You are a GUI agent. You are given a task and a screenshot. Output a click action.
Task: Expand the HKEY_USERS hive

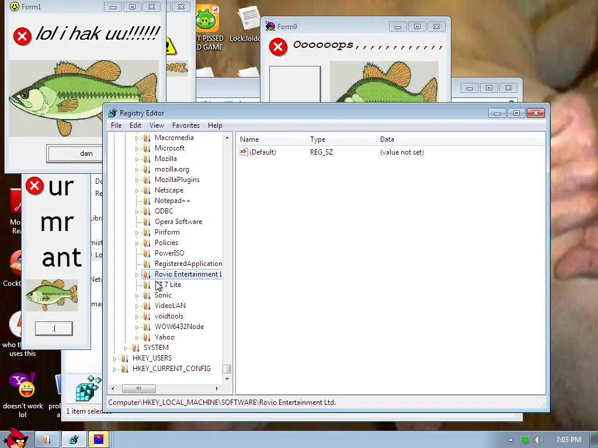[114, 359]
